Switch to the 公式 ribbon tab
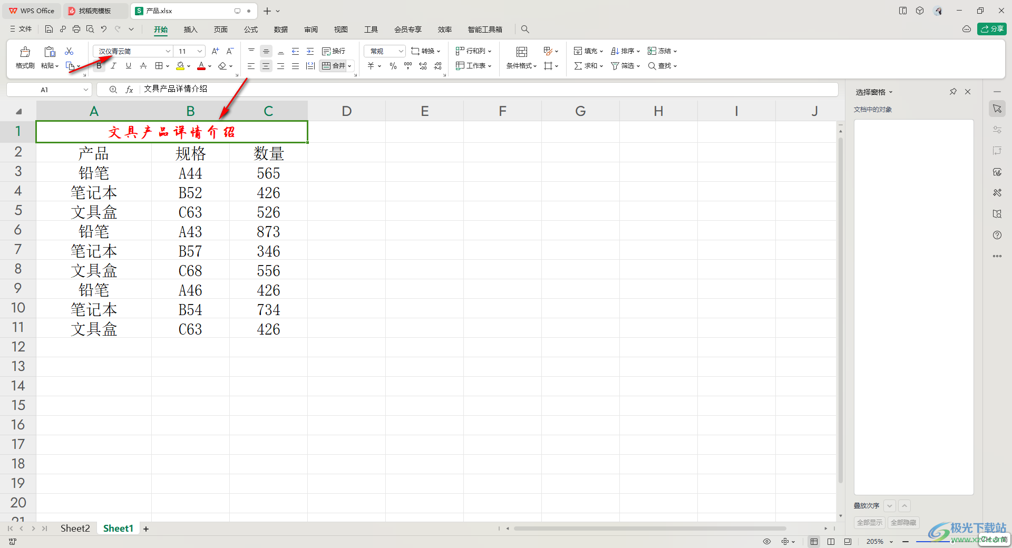This screenshot has height=548, width=1012. [x=251, y=30]
